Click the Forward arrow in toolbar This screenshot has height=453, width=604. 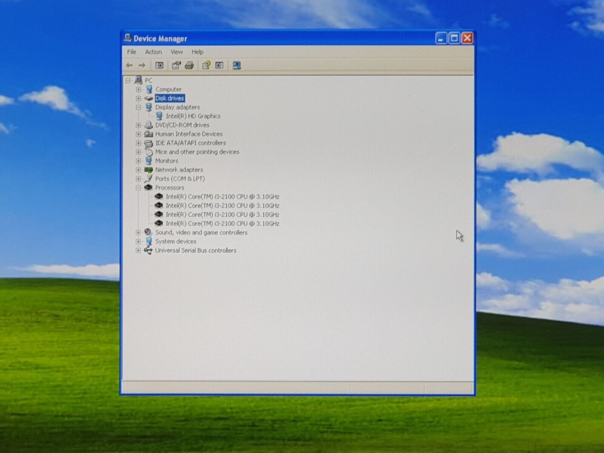click(x=142, y=66)
